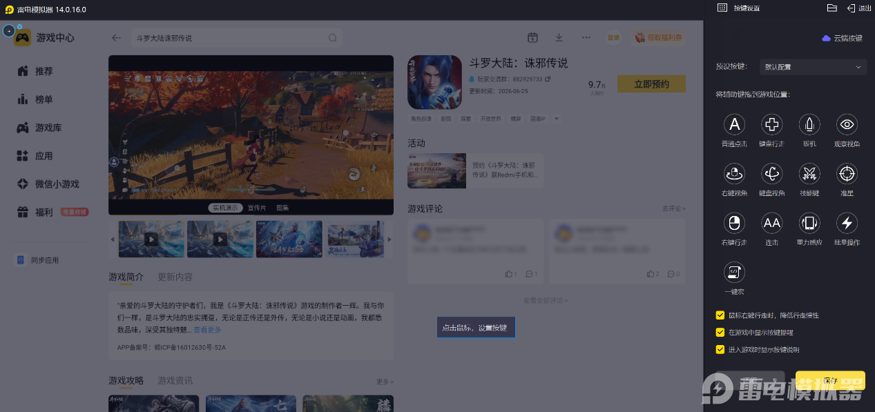This screenshot has height=412, width=875.
Task: Select the 键盘行走 D-pad key tool
Action: (x=771, y=125)
